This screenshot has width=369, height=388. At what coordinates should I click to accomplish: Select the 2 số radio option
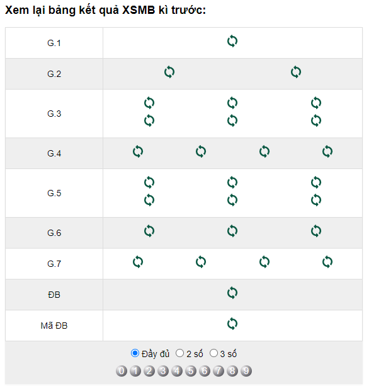pyautogui.click(x=179, y=353)
